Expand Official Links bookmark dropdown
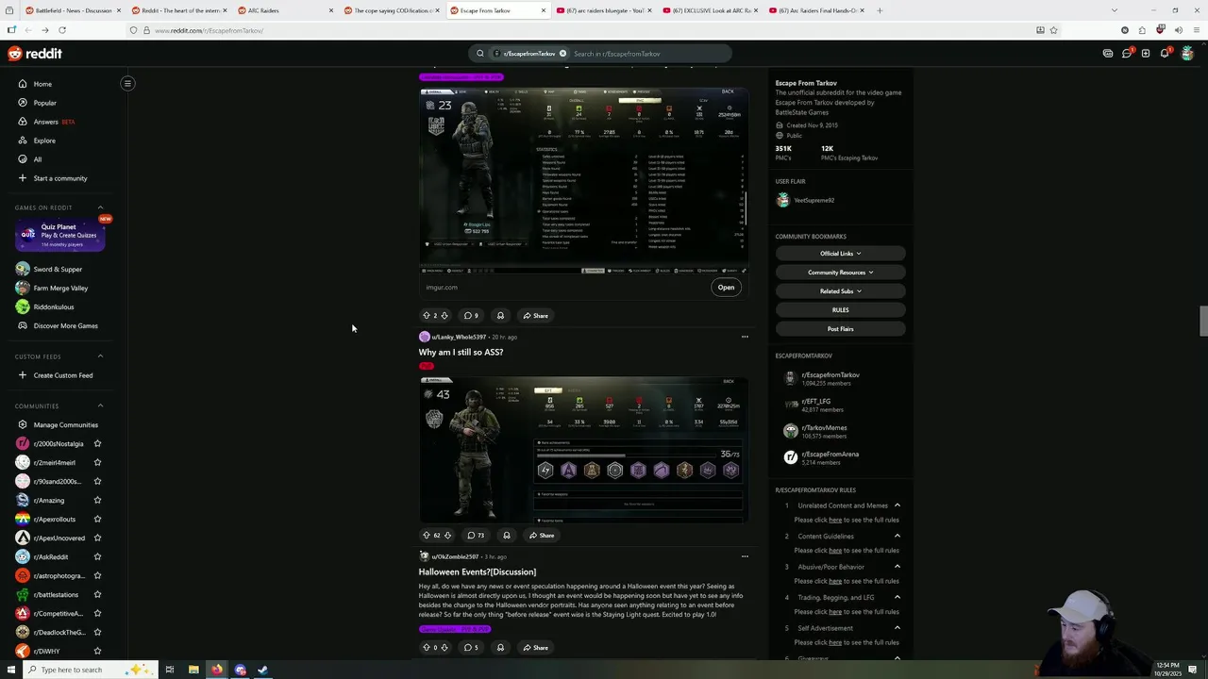This screenshot has height=679, width=1208. pos(840,254)
